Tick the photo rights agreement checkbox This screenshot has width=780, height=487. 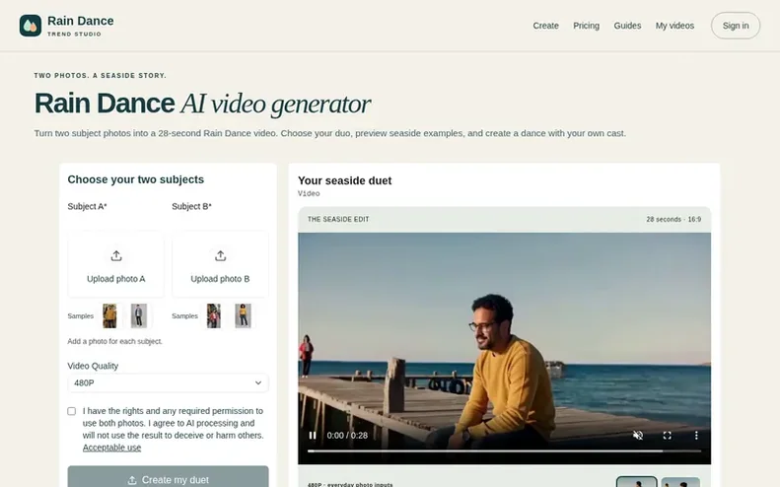[72, 411]
